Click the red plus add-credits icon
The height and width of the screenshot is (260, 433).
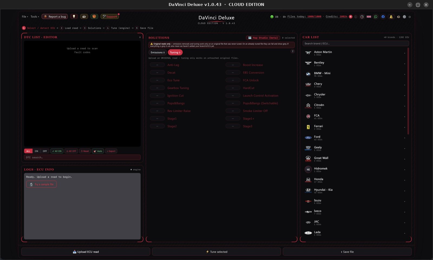pos(351,17)
